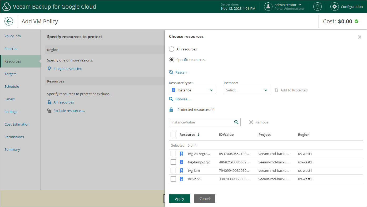Select the Specific resources radio button
This screenshot has height=207, width=367.
pos(172,60)
